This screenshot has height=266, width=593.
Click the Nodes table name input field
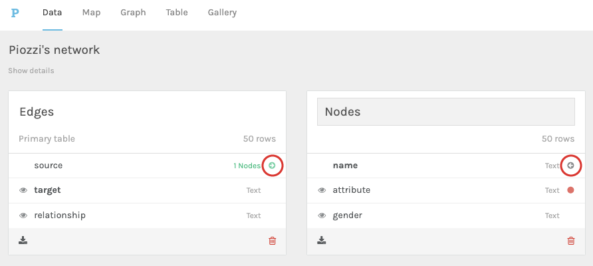[446, 112]
